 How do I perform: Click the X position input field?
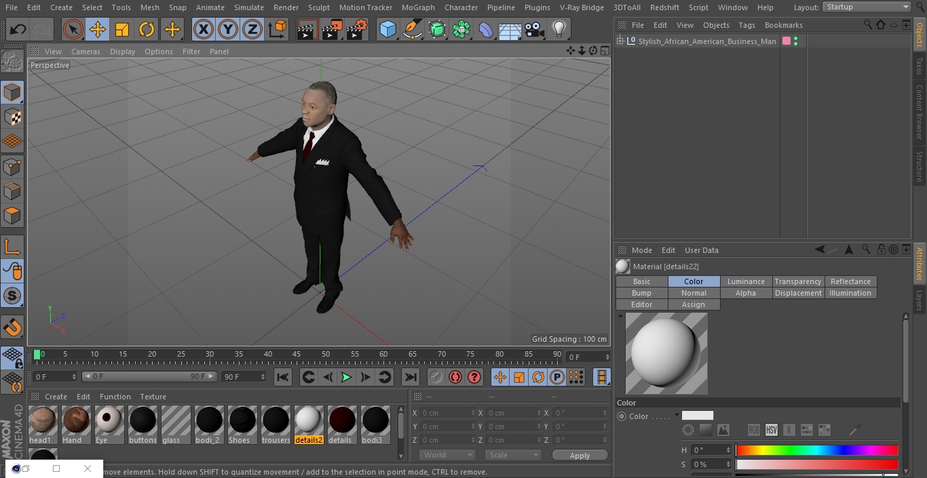448,413
